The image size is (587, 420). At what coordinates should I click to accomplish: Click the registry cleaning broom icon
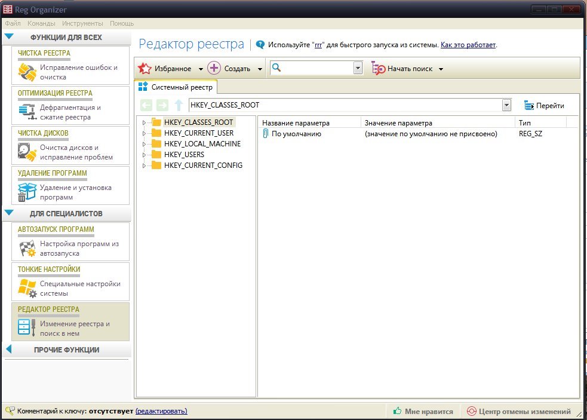27,72
